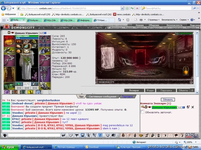
Task: Toggle the chat filter funnel icon
Action: (77, 135)
